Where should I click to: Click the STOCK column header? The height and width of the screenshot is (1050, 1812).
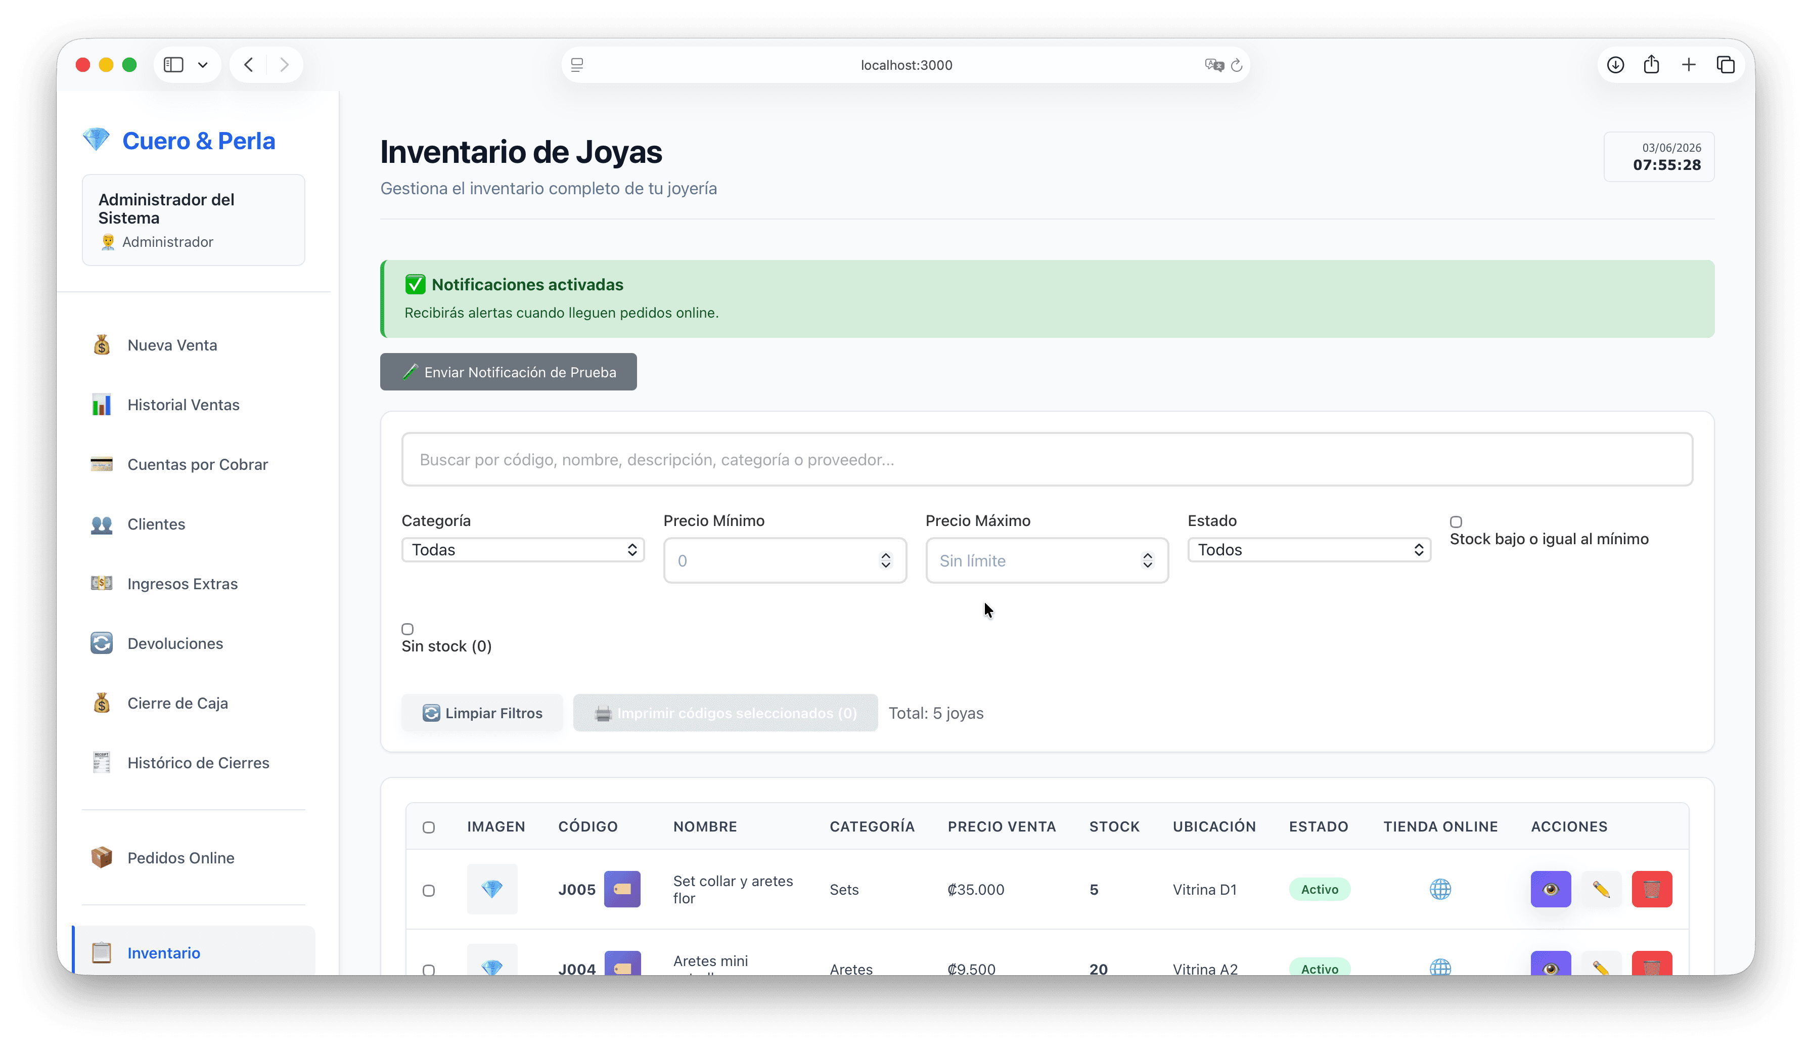pyautogui.click(x=1114, y=827)
